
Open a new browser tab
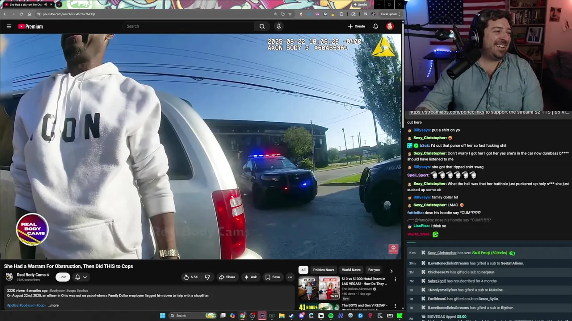coord(59,4)
